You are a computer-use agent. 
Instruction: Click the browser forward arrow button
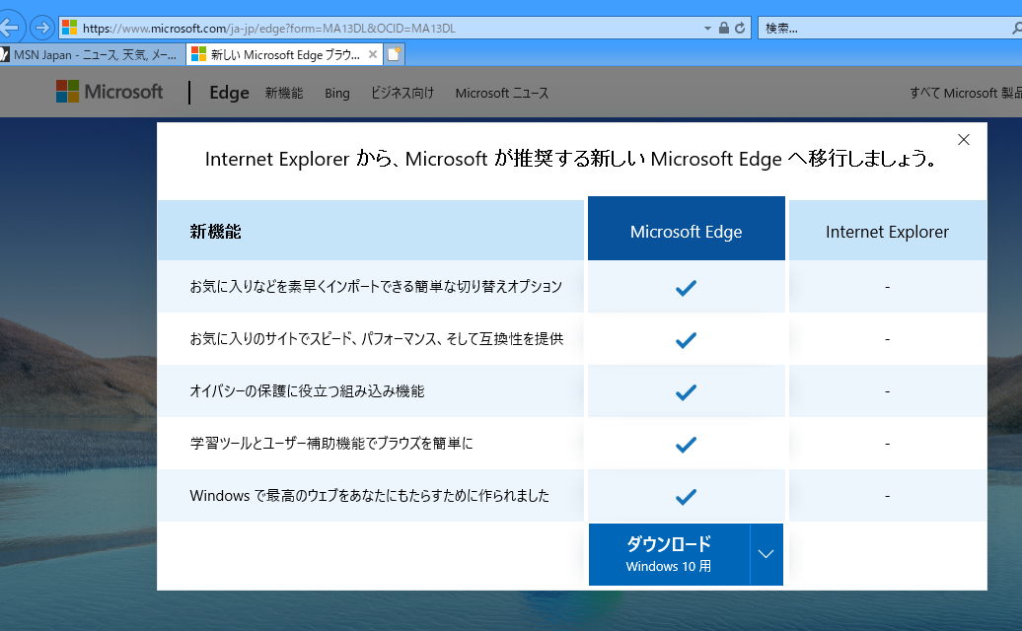[42, 28]
